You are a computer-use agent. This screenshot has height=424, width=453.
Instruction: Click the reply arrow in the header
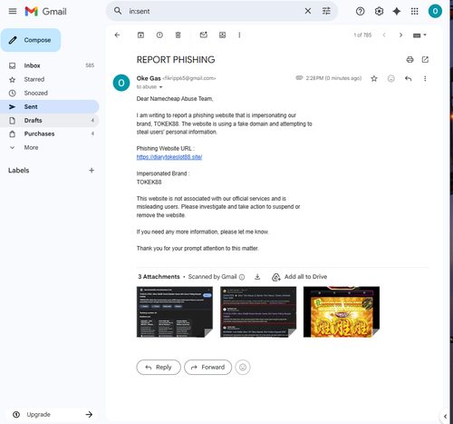[x=409, y=79]
